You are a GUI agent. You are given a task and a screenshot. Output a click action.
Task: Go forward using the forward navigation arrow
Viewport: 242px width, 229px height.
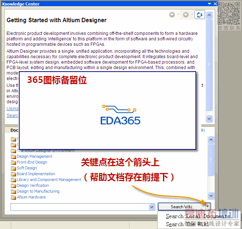click(186, 15)
